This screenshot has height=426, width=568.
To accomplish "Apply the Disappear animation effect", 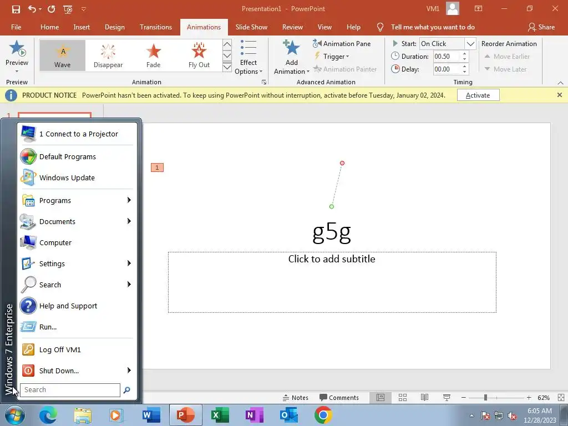I will pyautogui.click(x=108, y=55).
